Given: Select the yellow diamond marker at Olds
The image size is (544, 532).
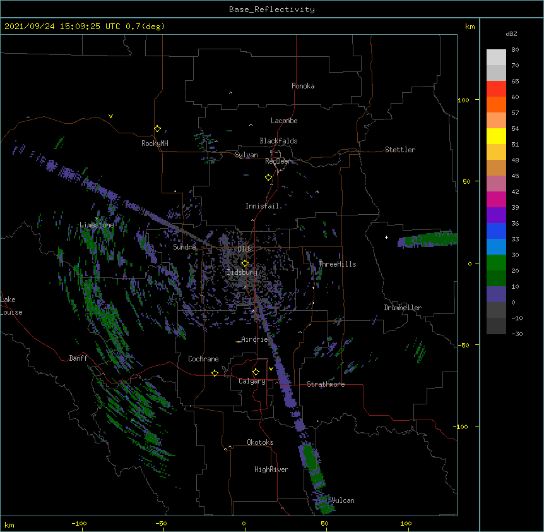Looking at the screenshot, I should coord(245,263).
